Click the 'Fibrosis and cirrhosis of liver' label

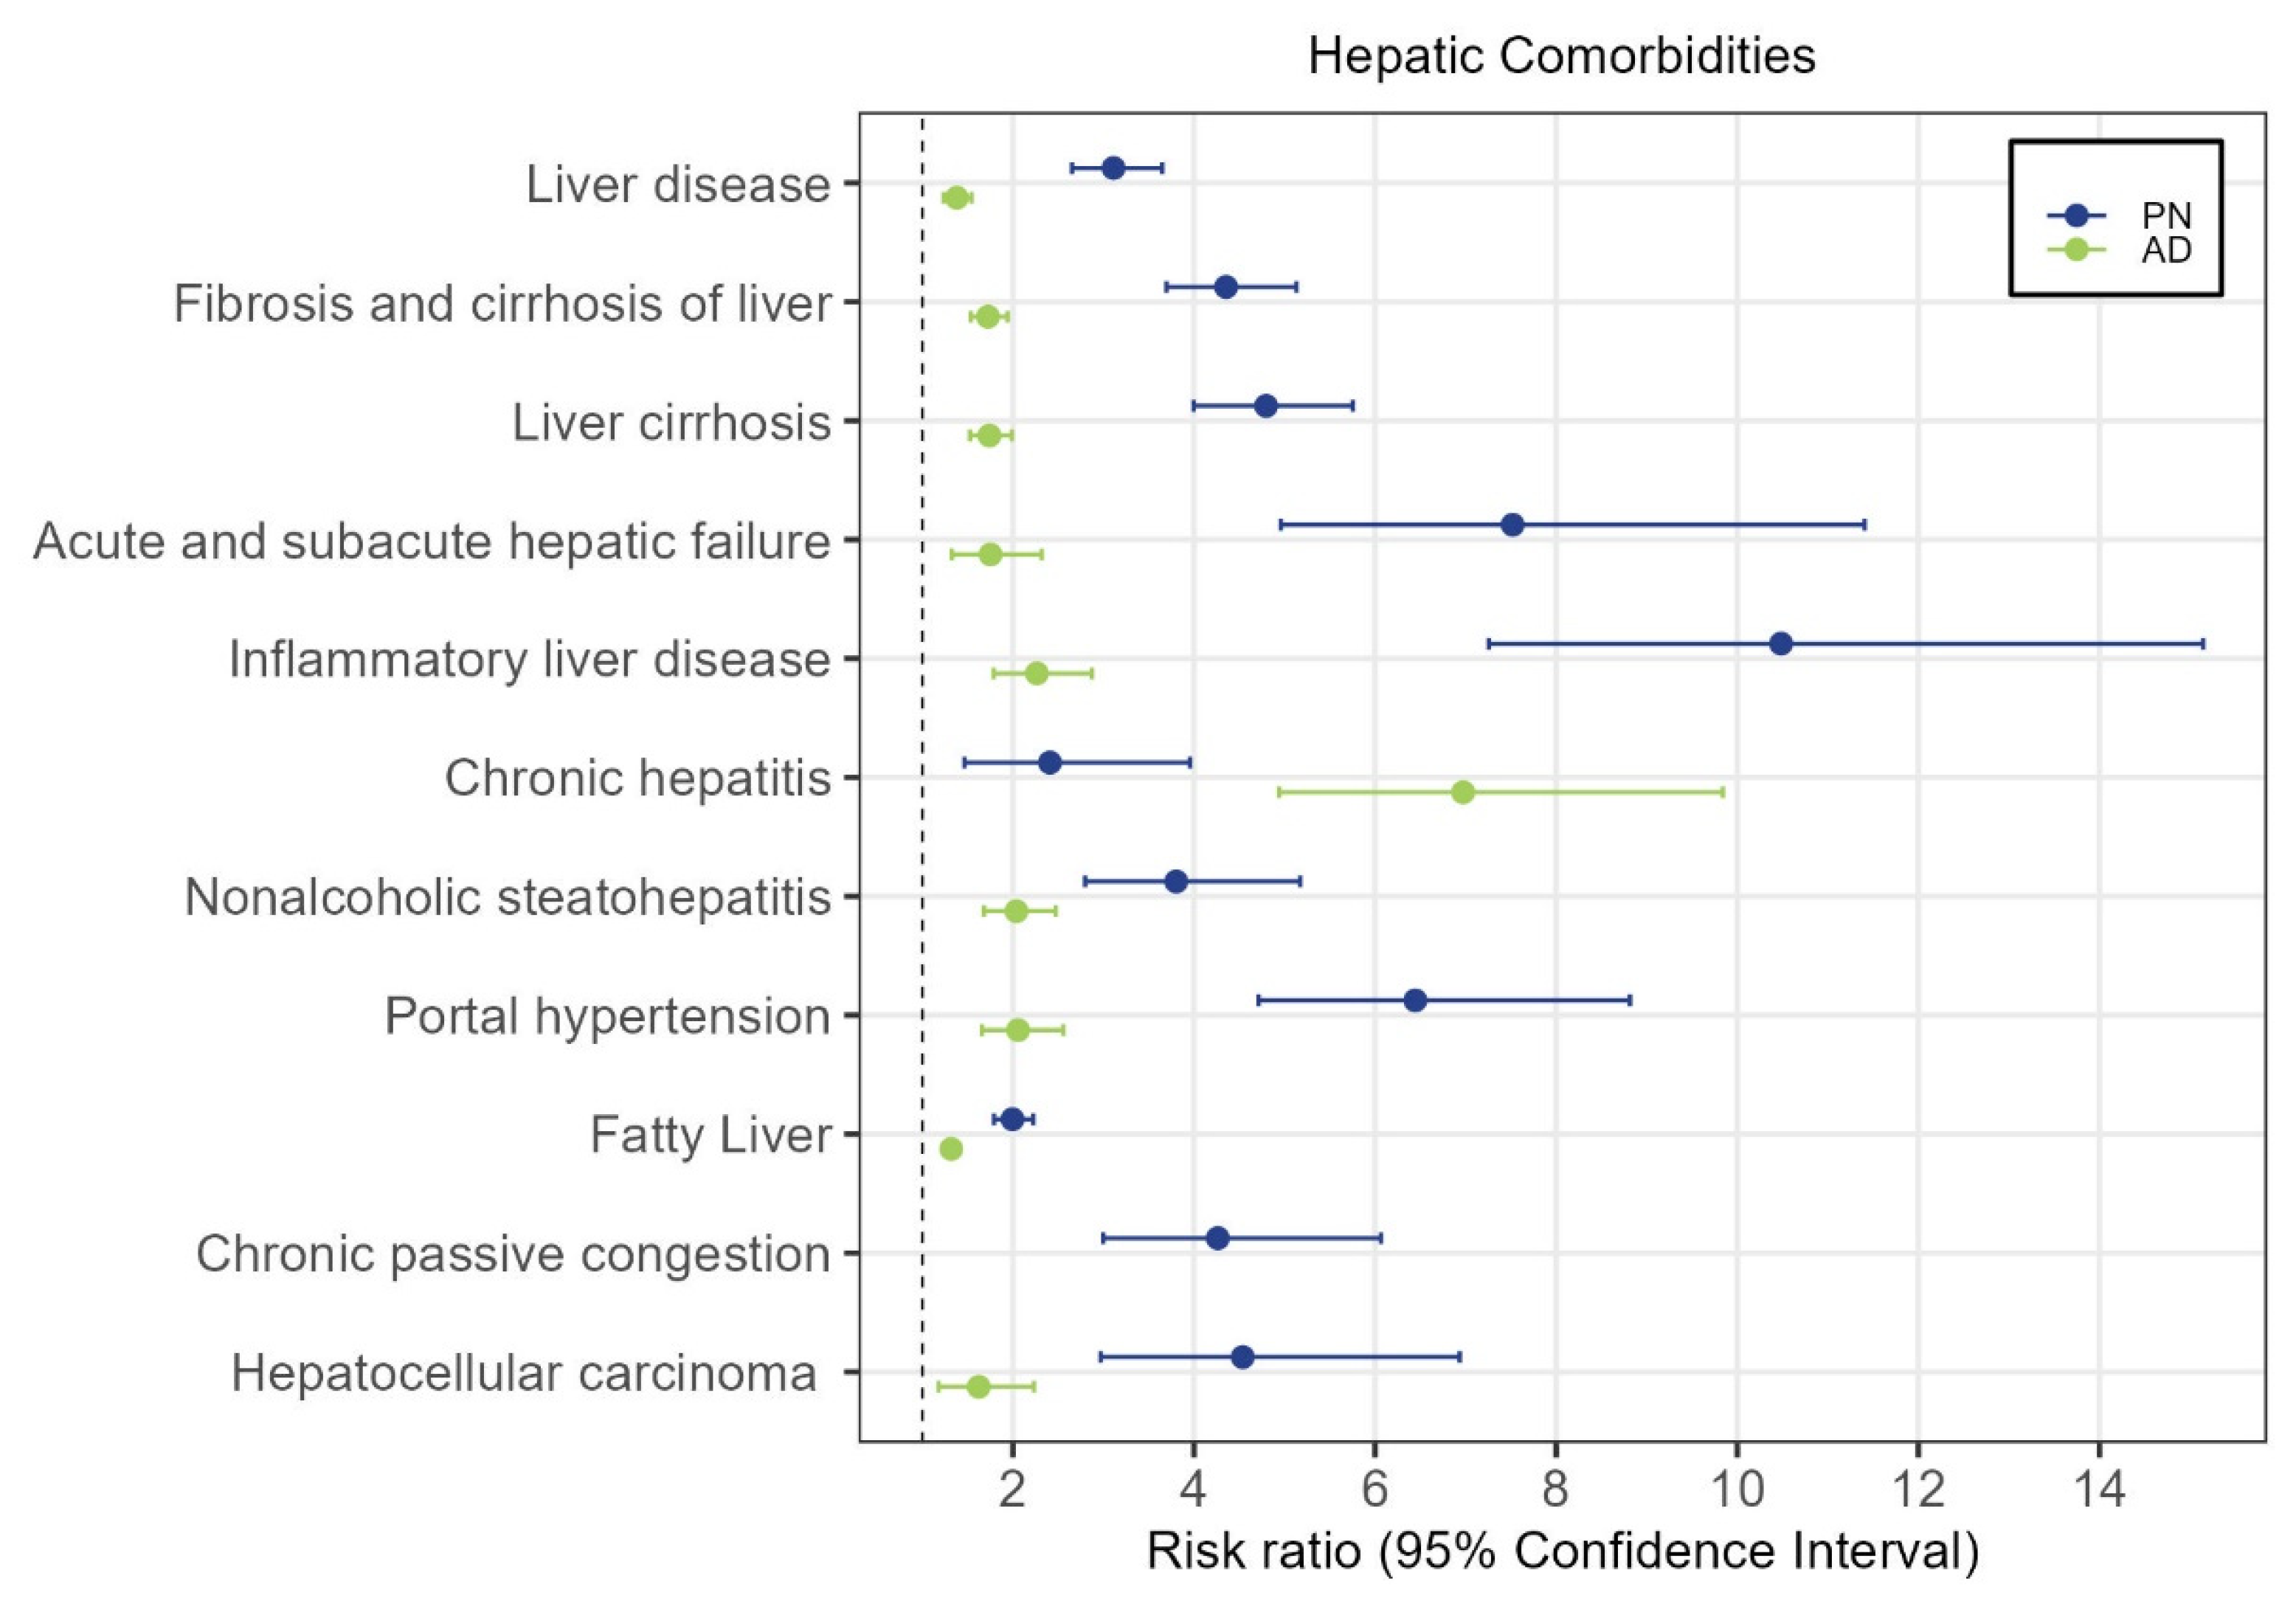click(x=502, y=303)
